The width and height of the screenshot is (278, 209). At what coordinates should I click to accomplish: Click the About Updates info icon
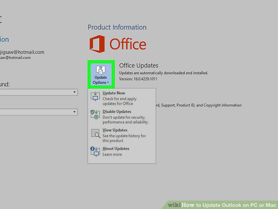(x=95, y=151)
